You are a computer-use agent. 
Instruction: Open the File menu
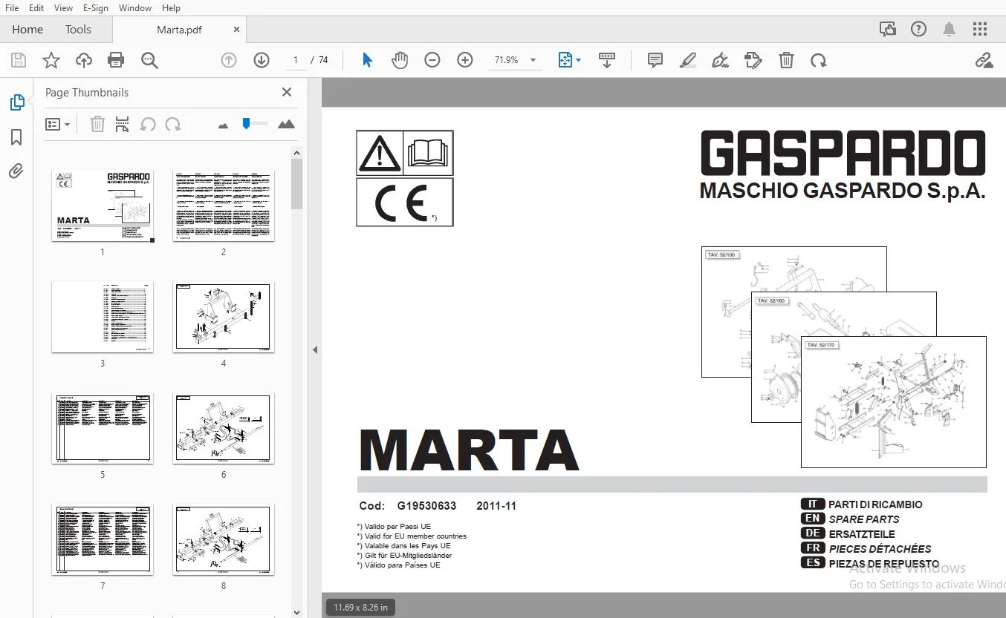(12, 7)
